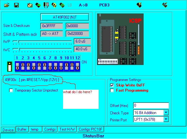Click the Offset (Hex) input field

[x=151, y=105]
